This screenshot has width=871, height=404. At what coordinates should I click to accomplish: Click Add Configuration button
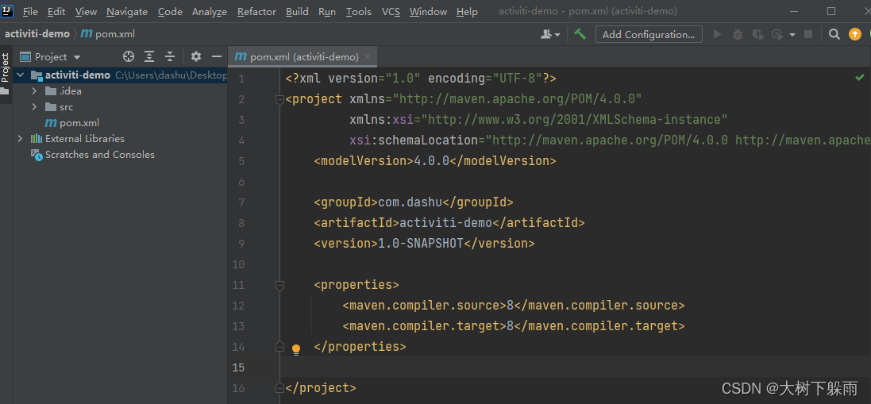pos(649,34)
